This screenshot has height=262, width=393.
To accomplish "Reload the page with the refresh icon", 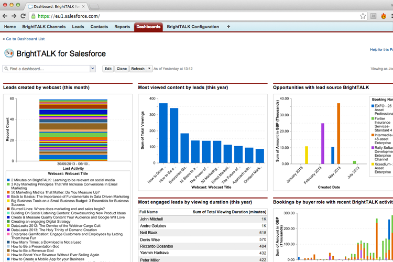I will click(x=25, y=16).
